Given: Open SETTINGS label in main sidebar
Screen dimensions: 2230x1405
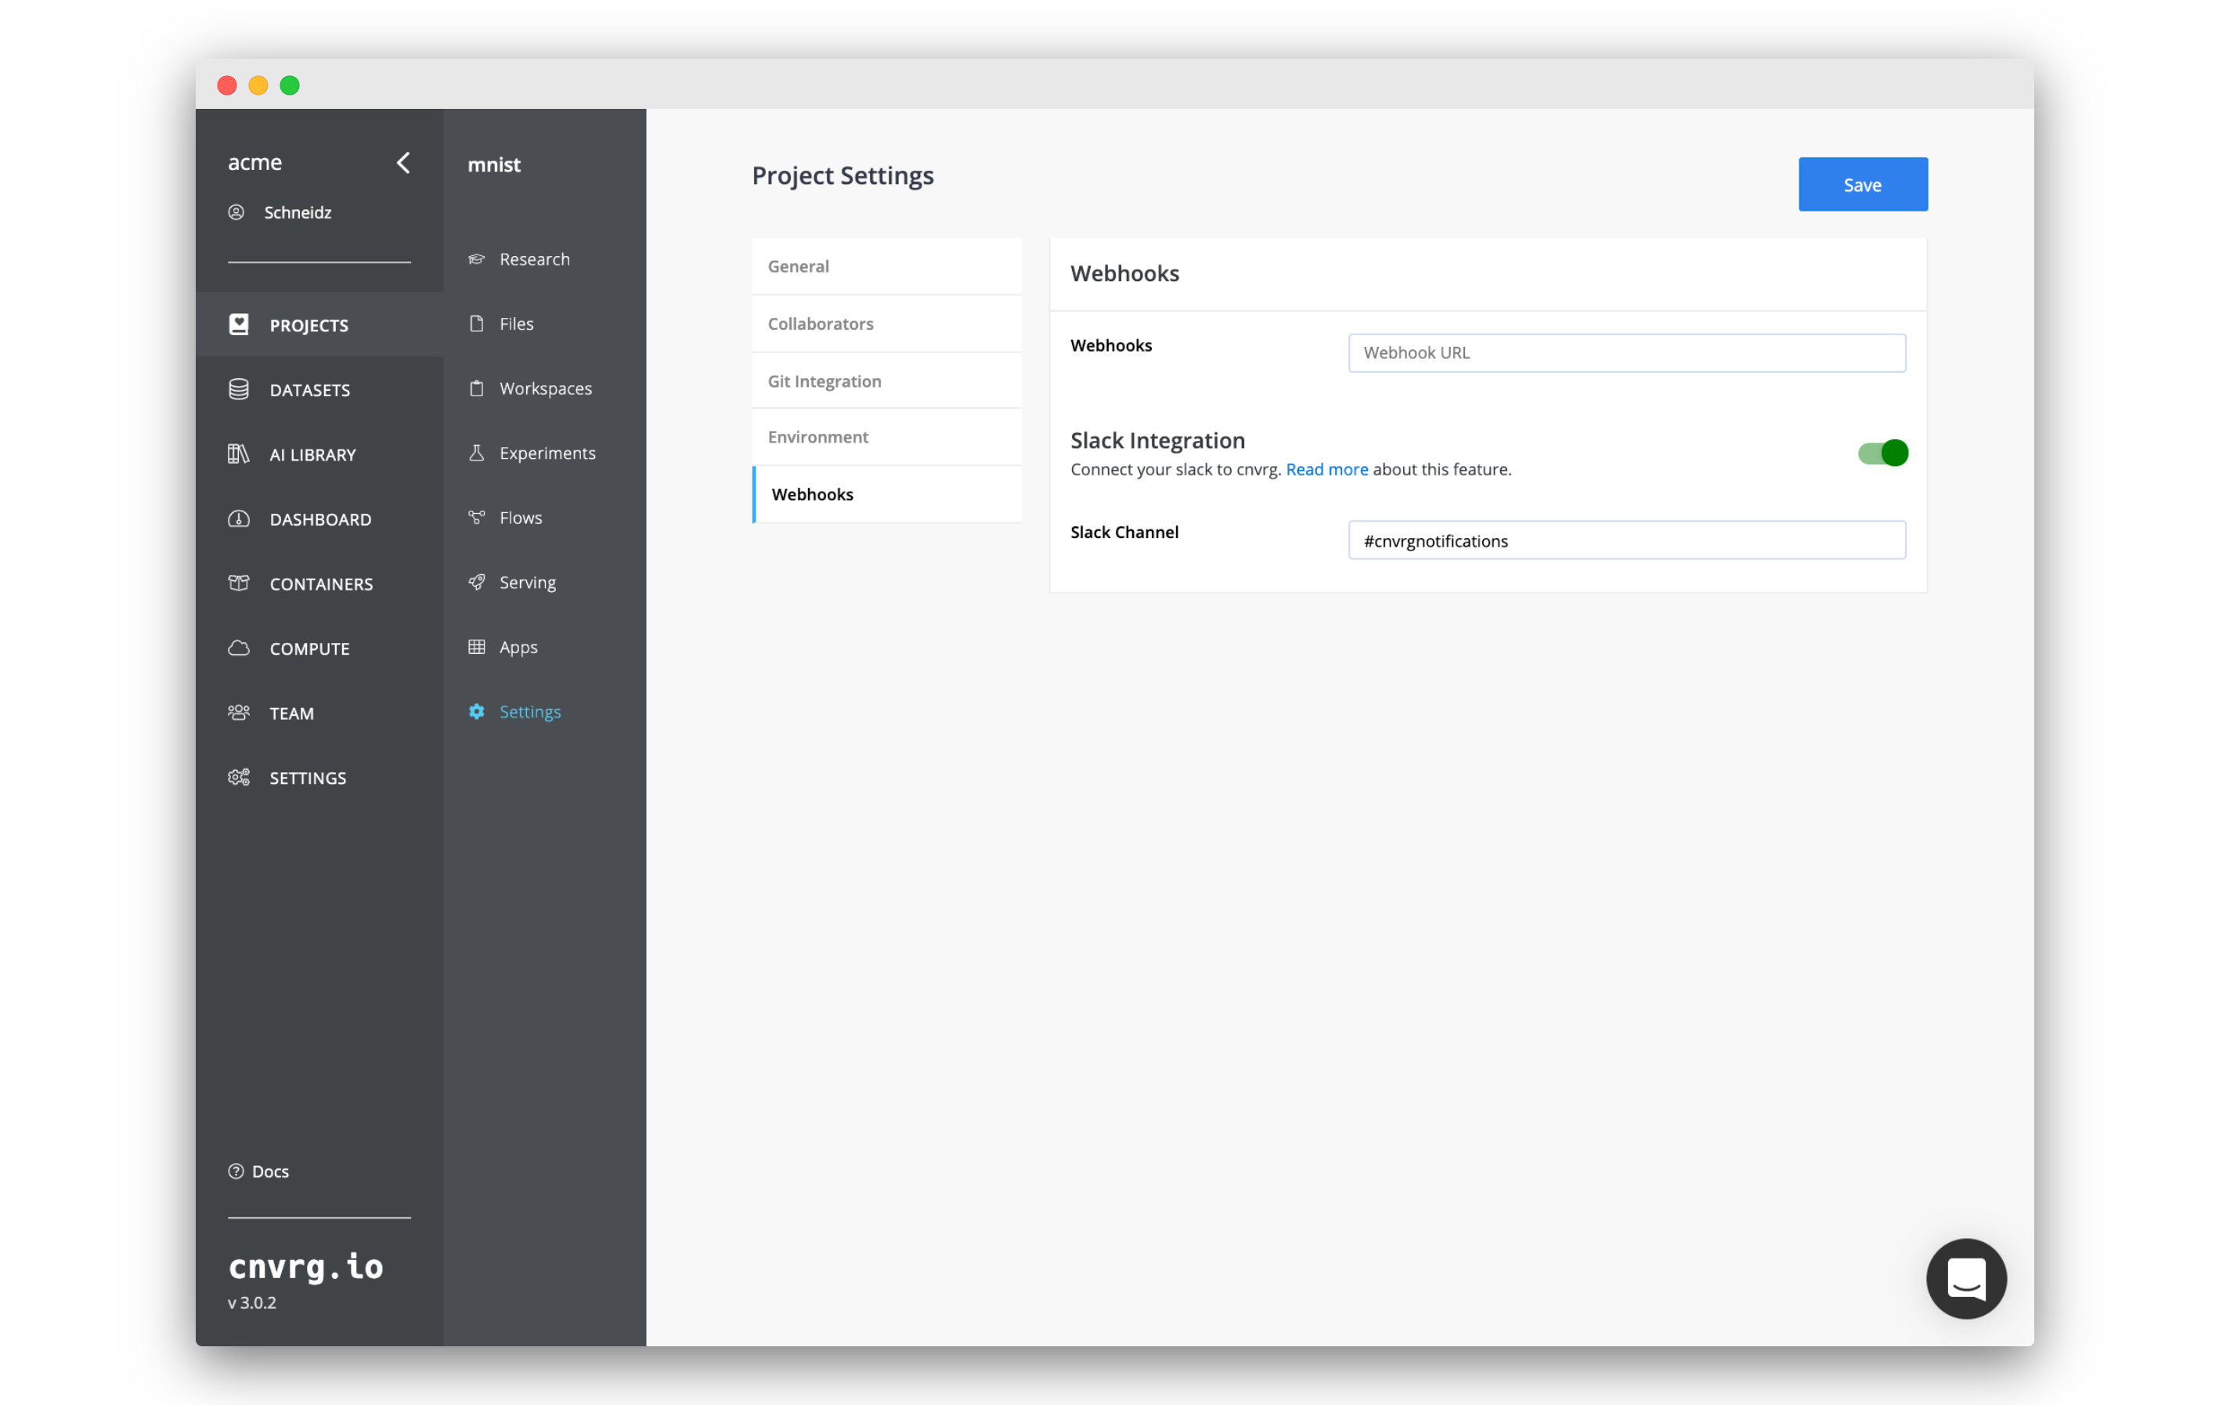Looking at the screenshot, I should [x=308, y=778].
